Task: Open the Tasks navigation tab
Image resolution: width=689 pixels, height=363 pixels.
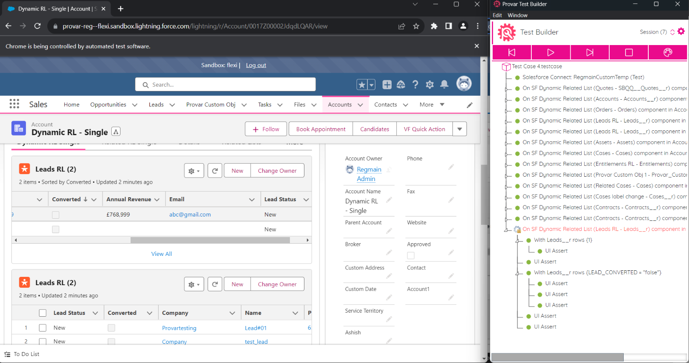Action: point(265,105)
